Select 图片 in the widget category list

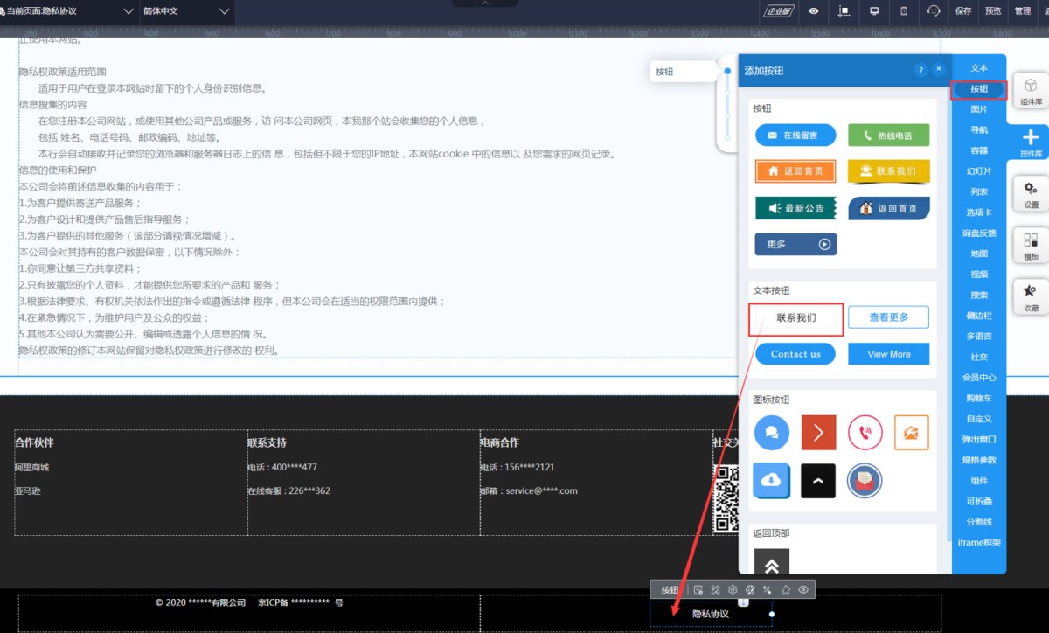[x=979, y=109]
